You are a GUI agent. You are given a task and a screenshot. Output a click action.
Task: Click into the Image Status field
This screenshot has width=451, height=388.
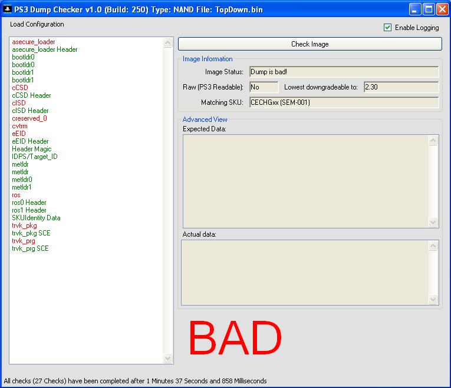[344, 72]
